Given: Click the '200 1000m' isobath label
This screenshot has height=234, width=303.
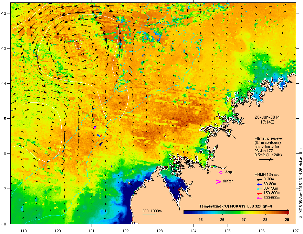Looking at the screenshot, I should 152,211.
